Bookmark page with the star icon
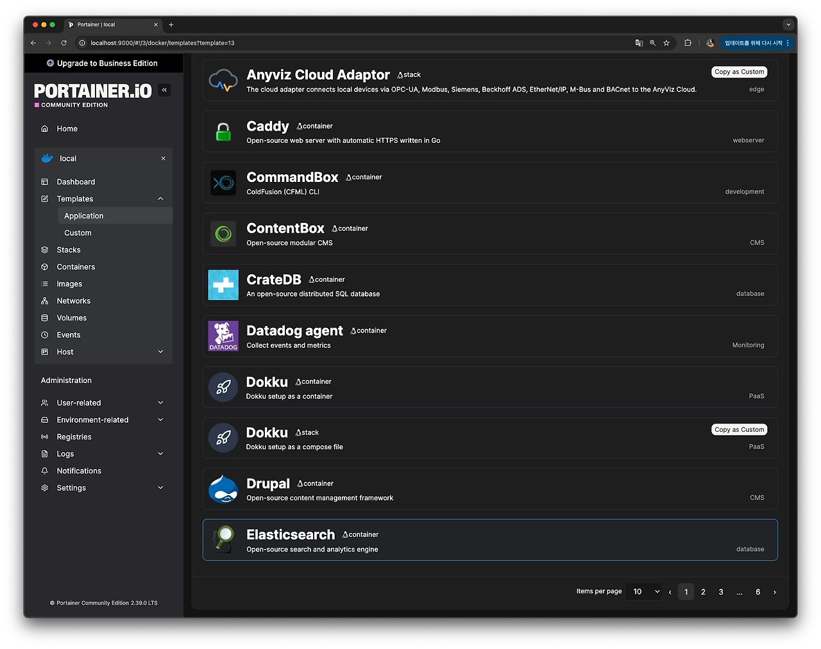This screenshot has width=821, height=649. (x=666, y=43)
